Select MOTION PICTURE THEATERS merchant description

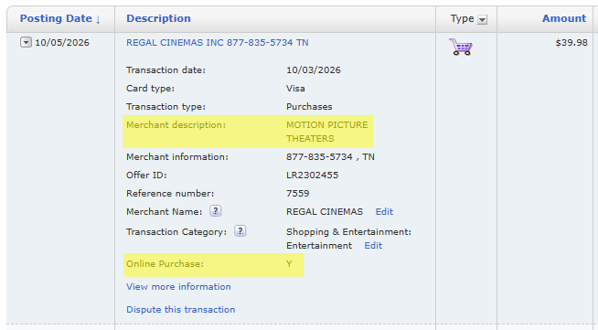pyautogui.click(x=327, y=132)
